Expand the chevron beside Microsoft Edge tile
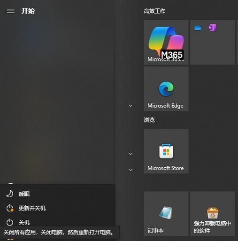This screenshot has height=241, width=238. click(x=131, y=106)
